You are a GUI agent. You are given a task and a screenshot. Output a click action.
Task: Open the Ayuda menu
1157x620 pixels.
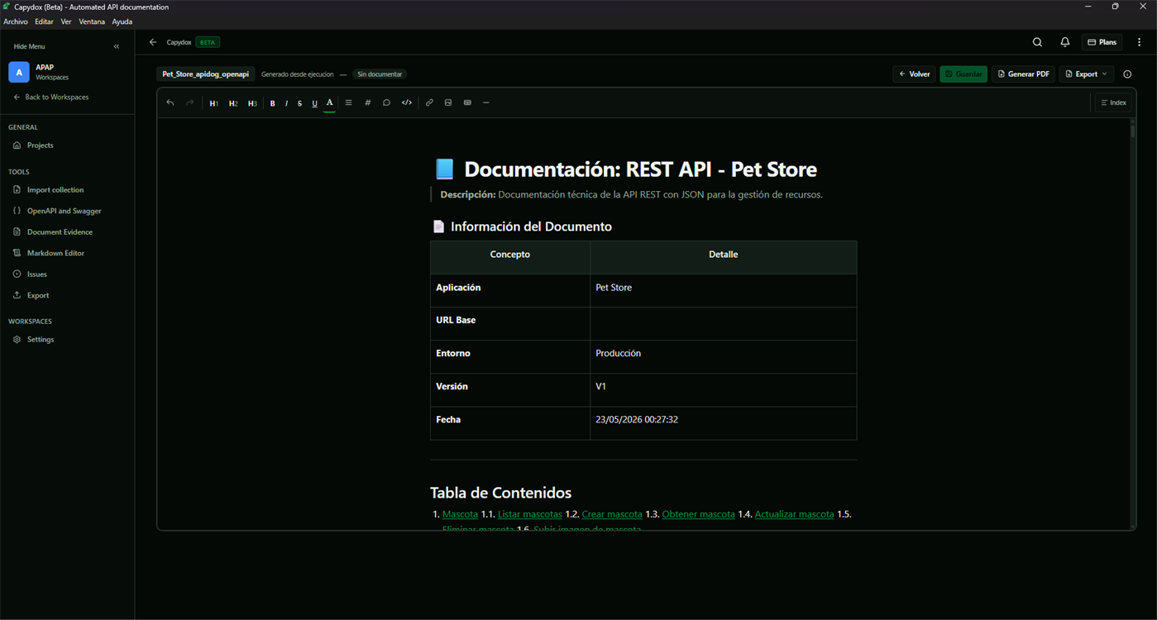122,21
